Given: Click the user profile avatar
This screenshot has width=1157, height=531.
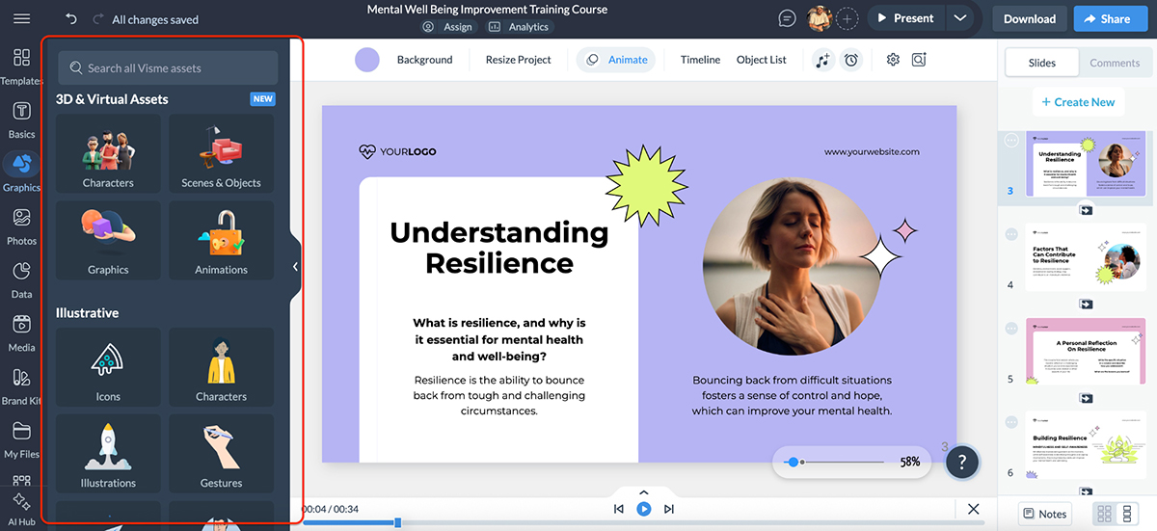Looking at the screenshot, I should pyautogui.click(x=820, y=18).
